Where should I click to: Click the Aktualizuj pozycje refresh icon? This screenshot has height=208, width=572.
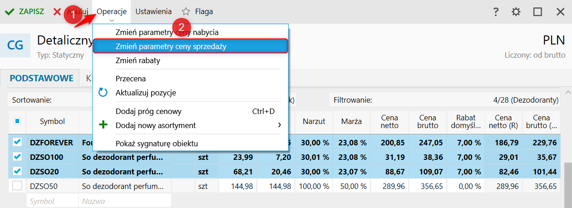(103, 93)
